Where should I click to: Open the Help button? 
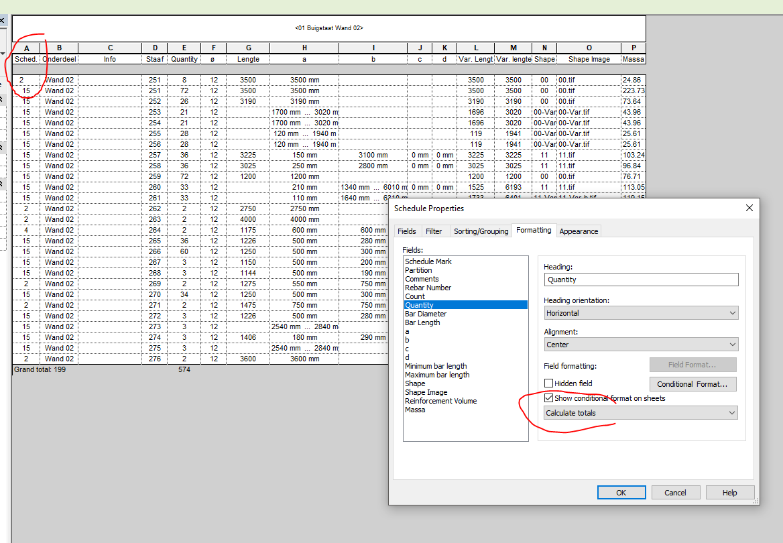point(730,492)
